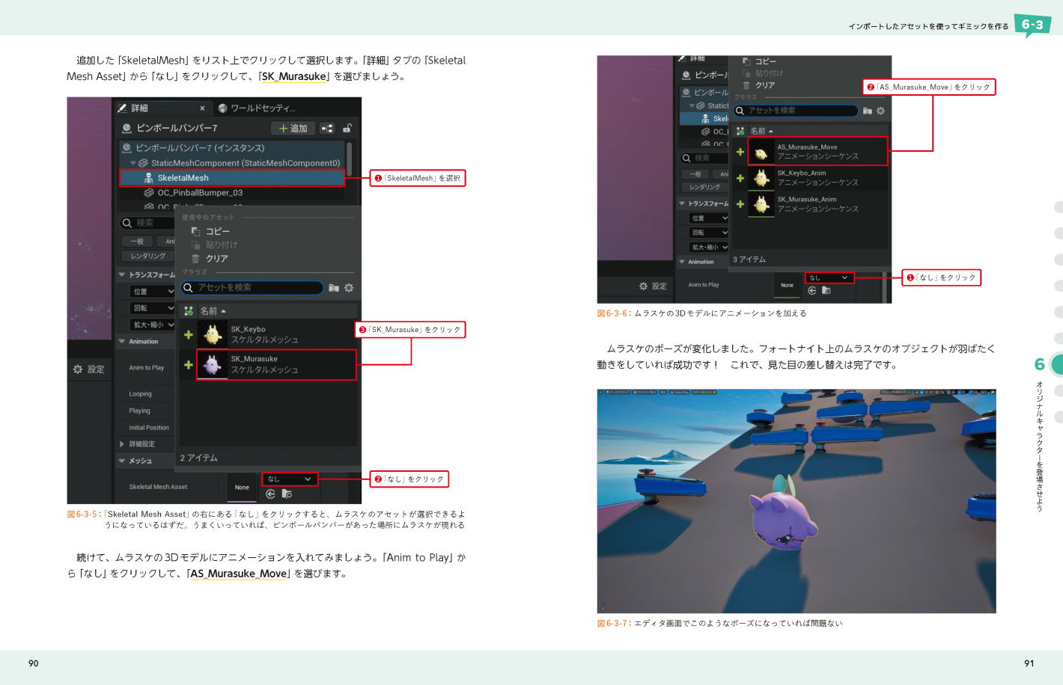Sort by 名前 column in figure 6-3-6
The image size is (1063, 685).
(x=762, y=131)
